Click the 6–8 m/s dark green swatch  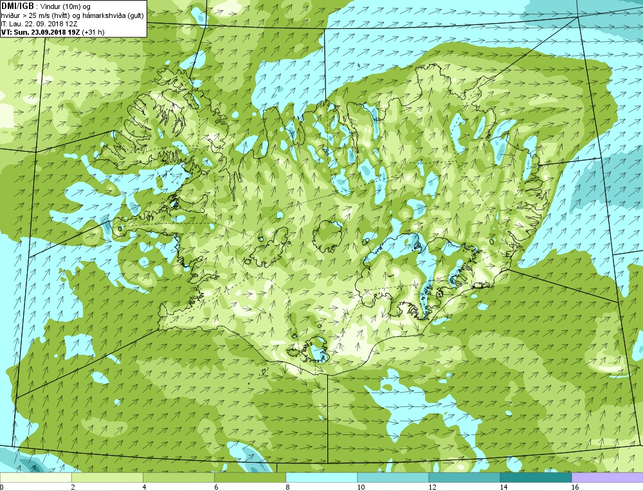click(250, 478)
